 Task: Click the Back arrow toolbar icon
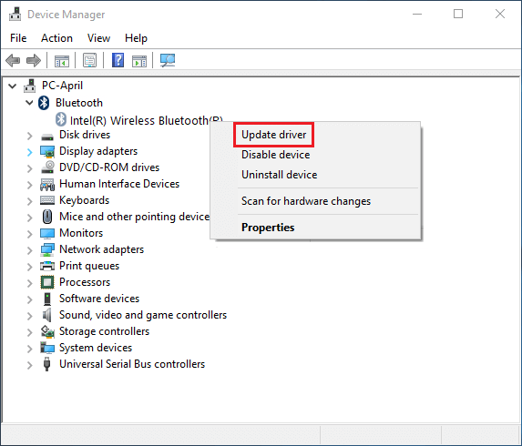tap(13, 61)
